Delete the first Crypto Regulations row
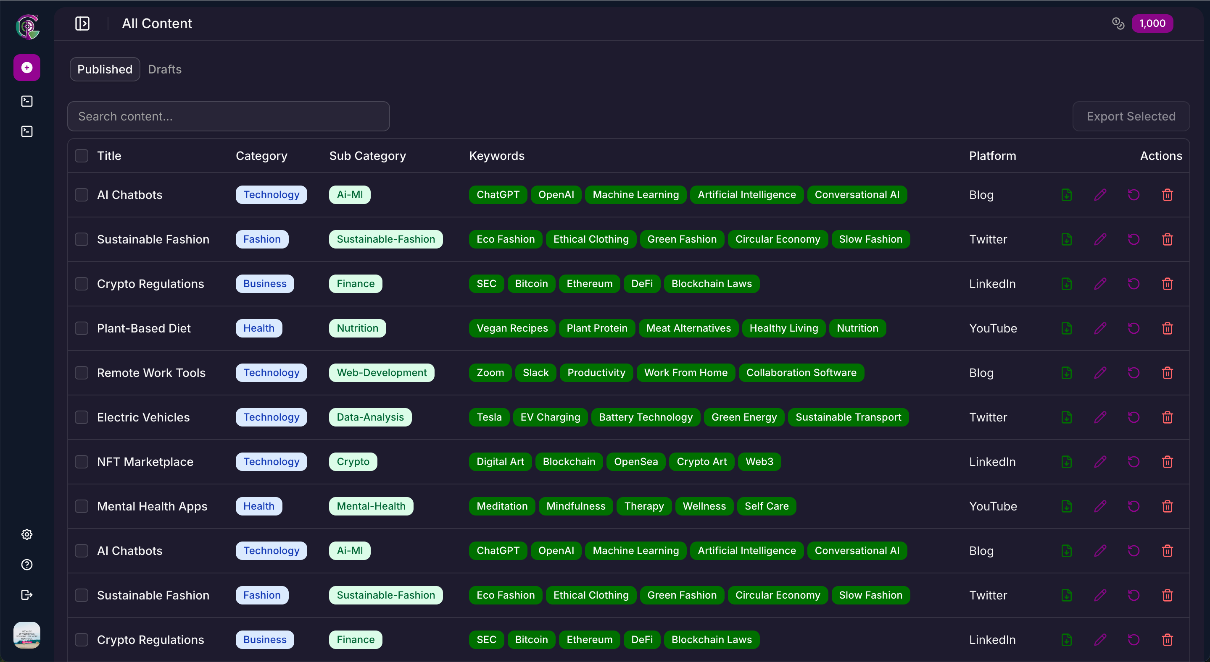The width and height of the screenshot is (1210, 662). 1167,284
